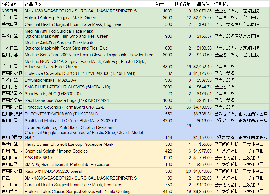Image resolution: width=270 pixels, height=195 pixels.
Task: Select SMC BLUE LATEX HR GLOVES cell
Action: point(89,87)
